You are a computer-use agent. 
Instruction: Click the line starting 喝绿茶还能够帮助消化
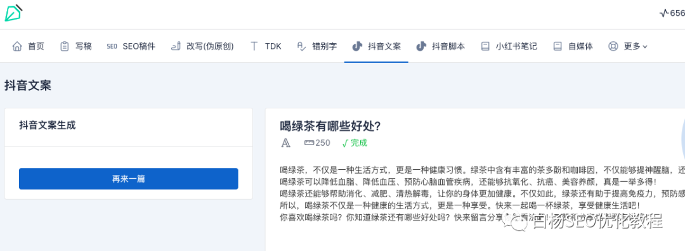click(x=482, y=193)
